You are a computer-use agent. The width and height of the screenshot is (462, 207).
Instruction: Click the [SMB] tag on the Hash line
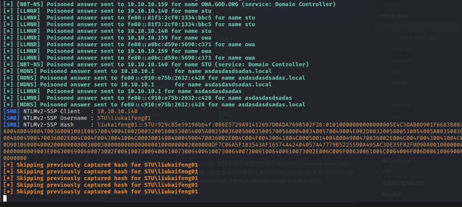point(11,125)
